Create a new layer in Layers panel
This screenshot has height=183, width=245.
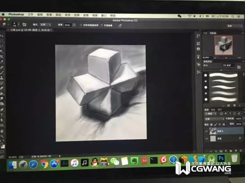pyautogui.click(x=236, y=151)
